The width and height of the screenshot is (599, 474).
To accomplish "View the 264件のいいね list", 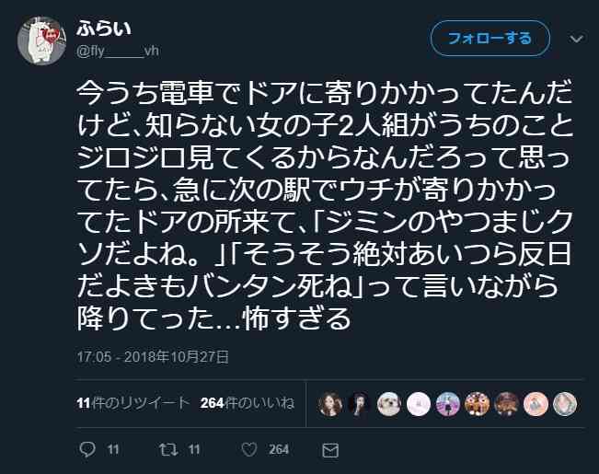I will click(x=248, y=403).
